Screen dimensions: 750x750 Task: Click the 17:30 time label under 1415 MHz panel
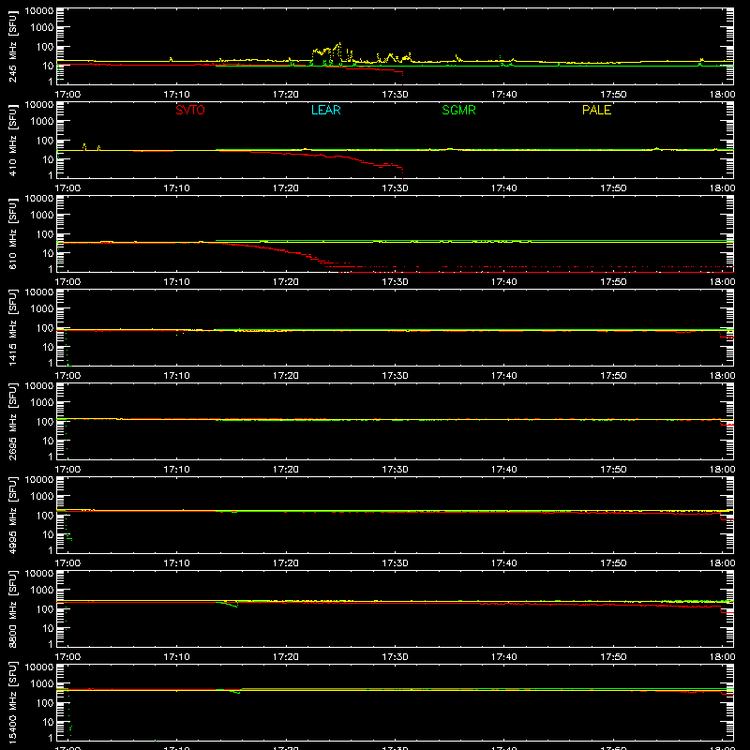[x=395, y=376]
